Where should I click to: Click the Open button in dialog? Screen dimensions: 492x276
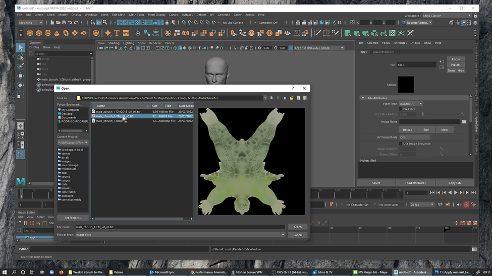[297, 227]
